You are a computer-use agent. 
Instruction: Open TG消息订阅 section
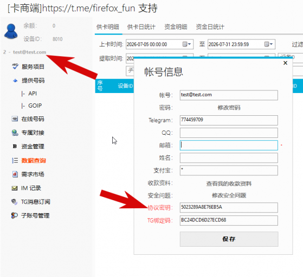[x=36, y=202]
